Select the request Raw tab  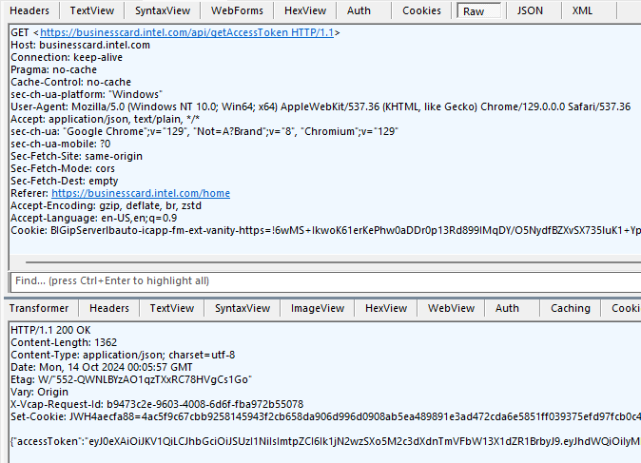[x=478, y=11]
